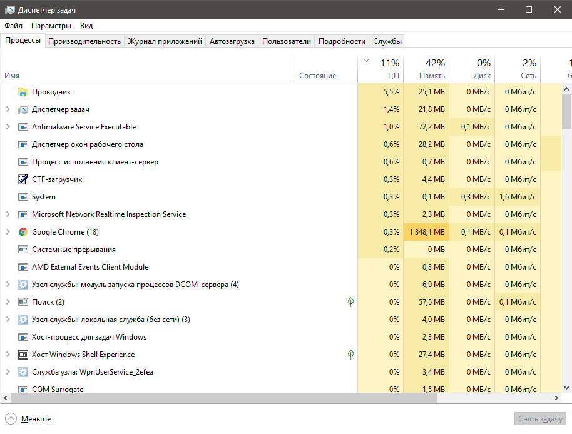Image resolution: width=572 pixels, height=434 pixels.
Task: Select the System process icon
Action: point(23,196)
